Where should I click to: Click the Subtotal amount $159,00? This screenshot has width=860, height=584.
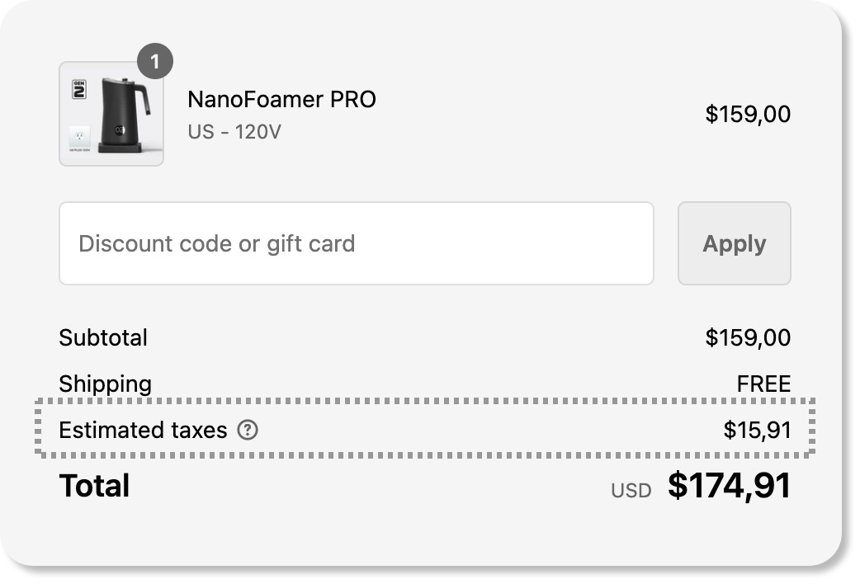[748, 337]
